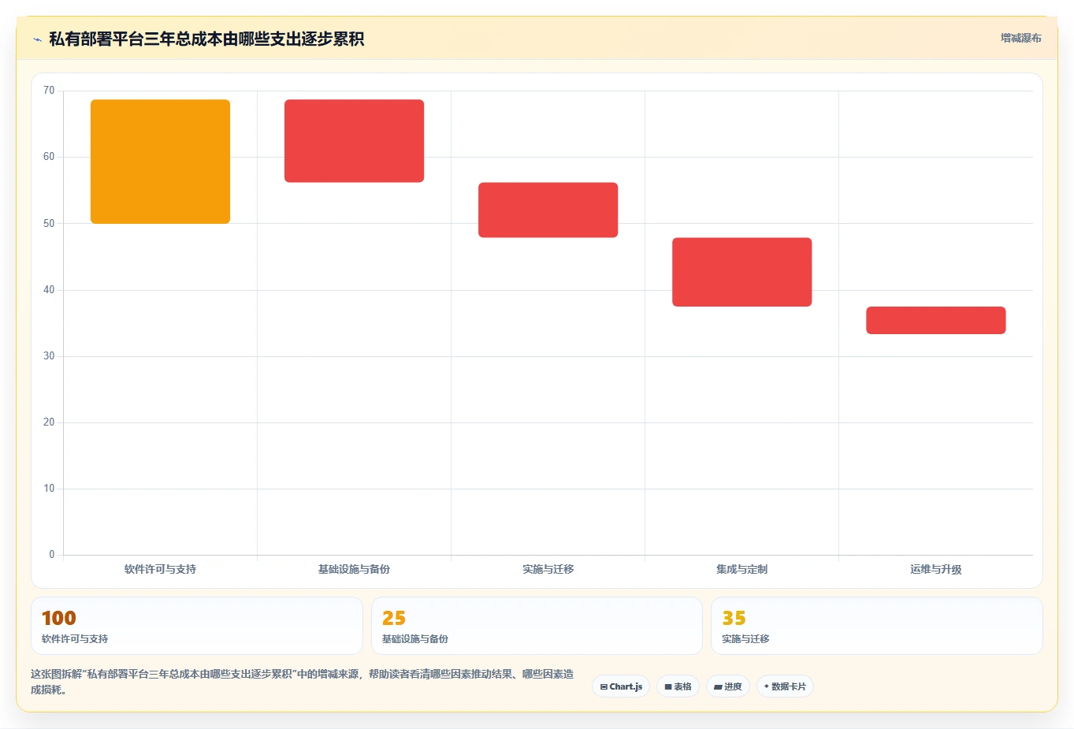Open the data card showing 35
The height and width of the screenshot is (729, 1074).
click(x=876, y=626)
